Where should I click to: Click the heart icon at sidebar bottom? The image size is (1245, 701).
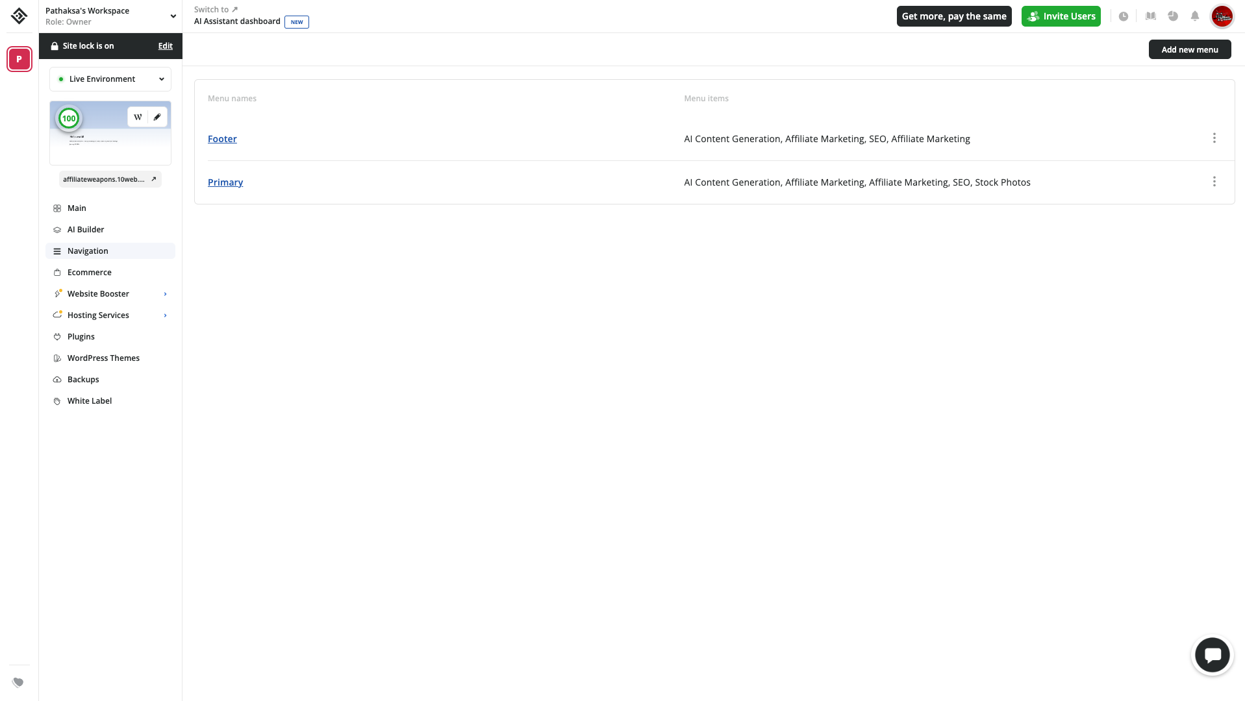pyautogui.click(x=18, y=682)
